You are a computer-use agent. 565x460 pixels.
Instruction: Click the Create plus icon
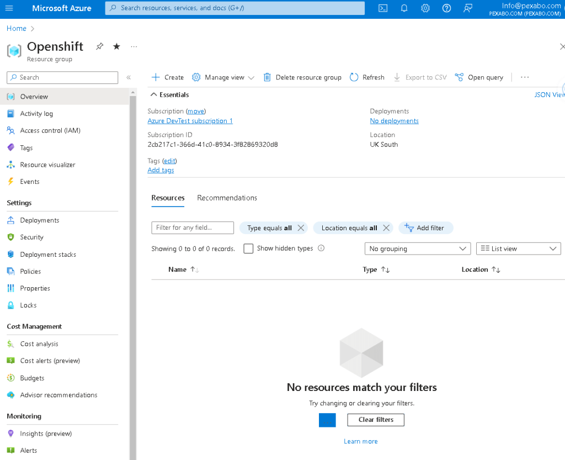click(156, 77)
